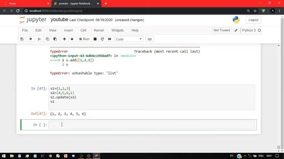This screenshot has height=159, width=284.
Task: Show hidden system tray icons chevron
Action: tap(245, 156)
